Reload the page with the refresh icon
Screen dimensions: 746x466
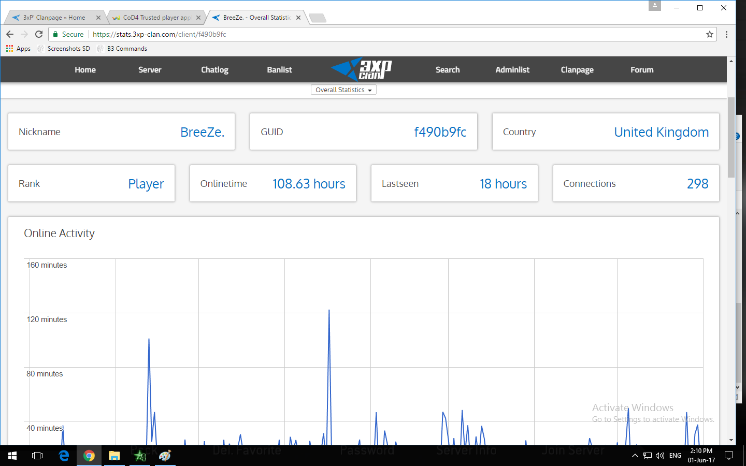click(x=39, y=34)
